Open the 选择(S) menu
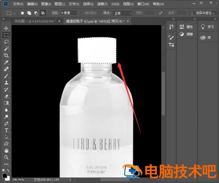The image size is (219, 183). (x=88, y=4)
